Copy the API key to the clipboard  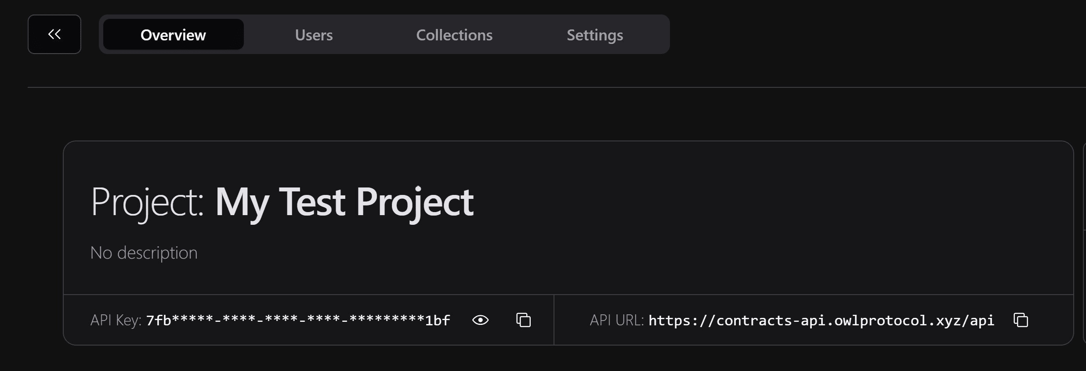[523, 320]
